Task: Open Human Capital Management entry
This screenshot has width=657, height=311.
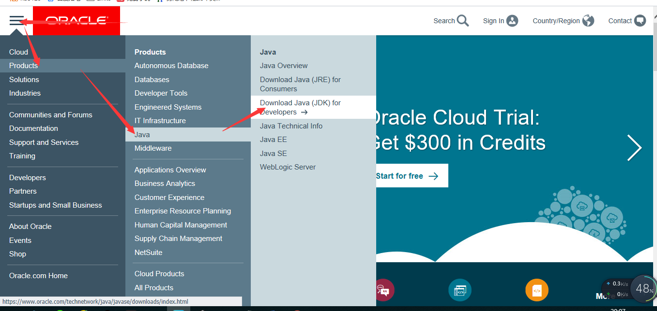Action: point(181,225)
